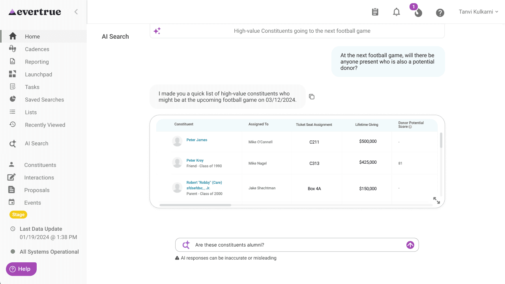Screen dimensions: 505x284
Task: Click the Constituent column header
Action: (184, 124)
